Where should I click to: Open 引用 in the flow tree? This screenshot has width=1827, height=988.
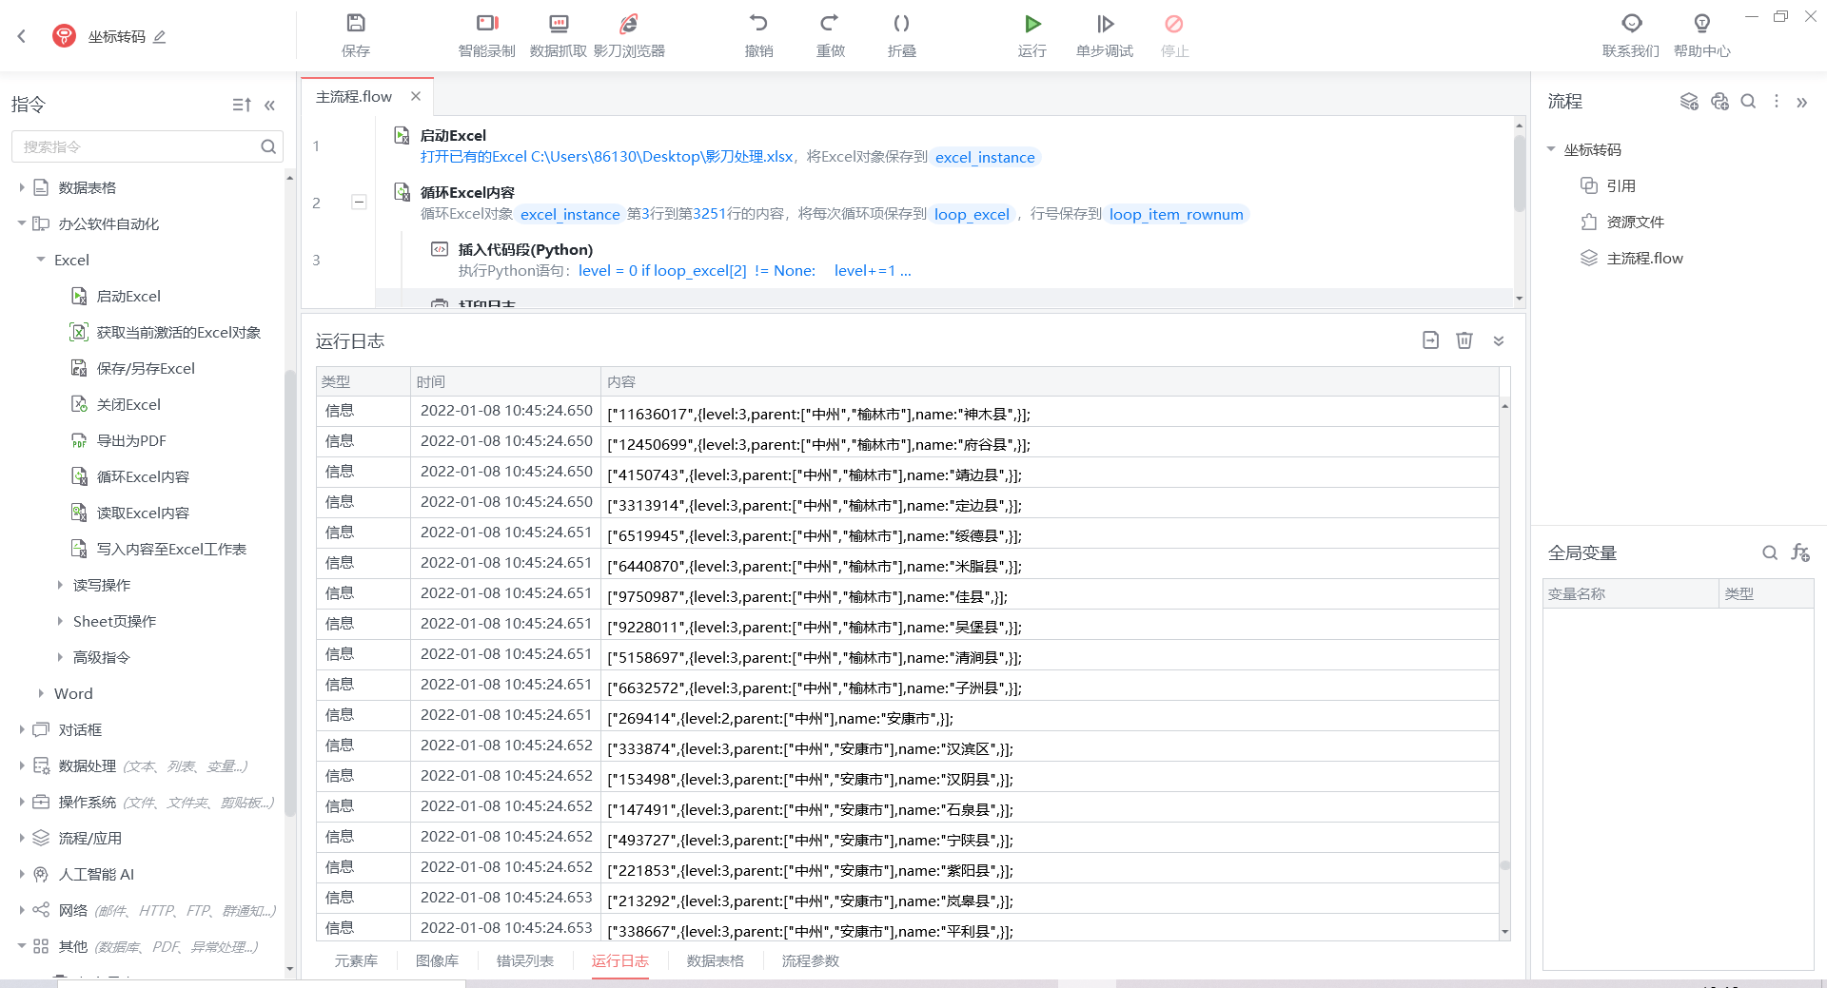[x=1621, y=185]
